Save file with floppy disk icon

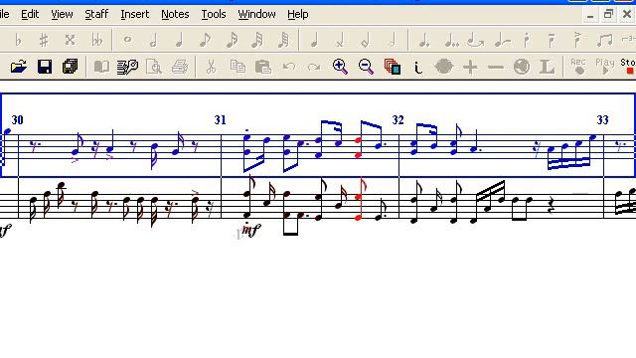click(45, 67)
